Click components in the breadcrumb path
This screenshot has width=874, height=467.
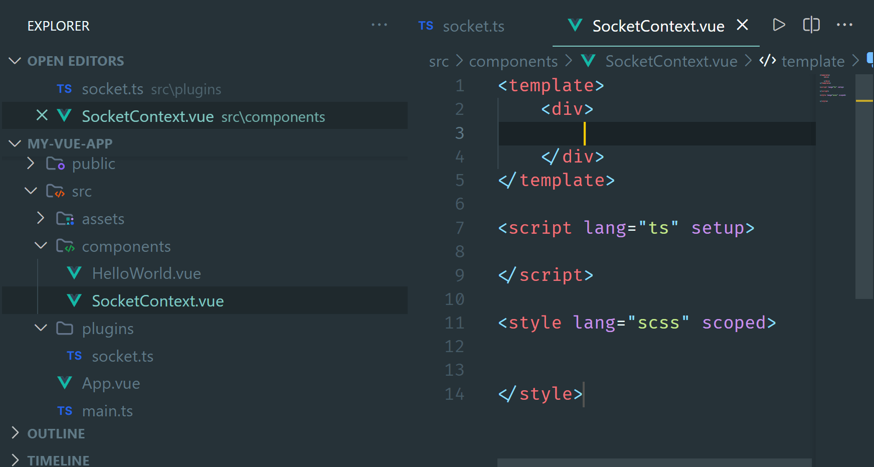pyautogui.click(x=513, y=61)
